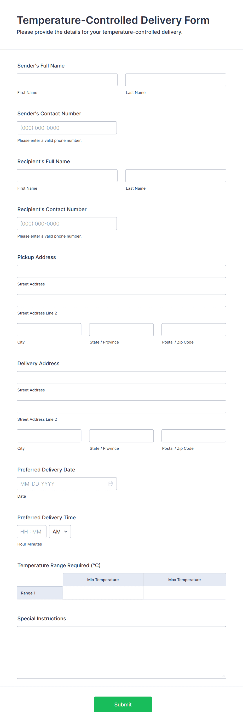Viewport: 243px width, 725px height.
Task: Select AM in the delivery time selector
Action: tap(60, 531)
